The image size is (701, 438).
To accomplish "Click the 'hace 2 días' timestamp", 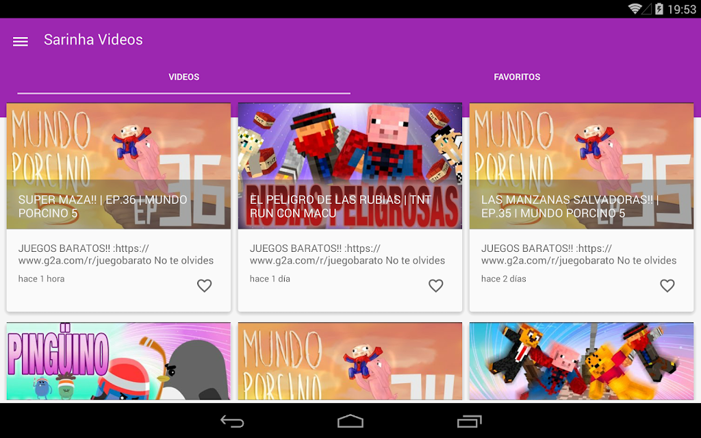I will (504, 279).
